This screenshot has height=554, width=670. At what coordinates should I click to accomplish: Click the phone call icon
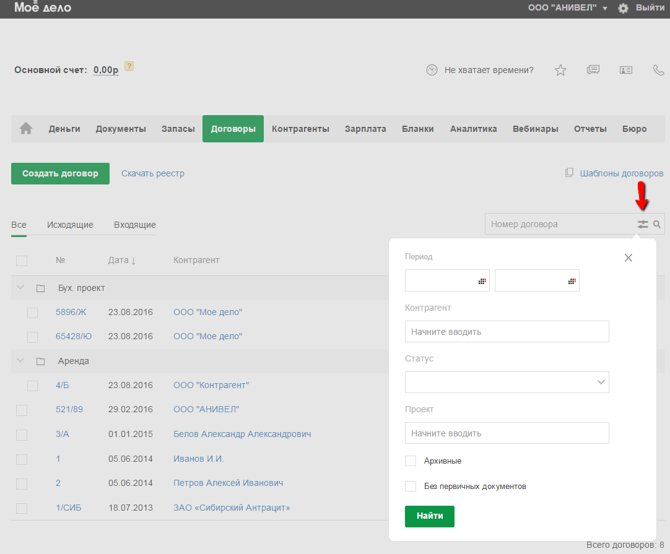tap(659, 70)
